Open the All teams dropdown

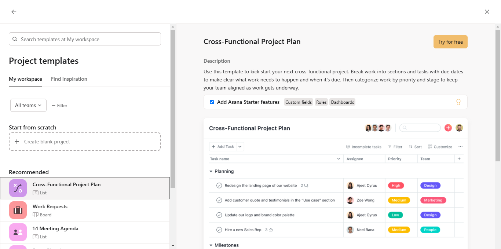pos(28,105)
